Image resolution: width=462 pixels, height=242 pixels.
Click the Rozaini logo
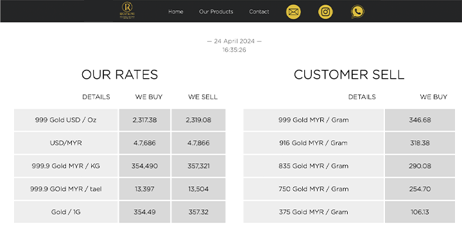point(127,11)
